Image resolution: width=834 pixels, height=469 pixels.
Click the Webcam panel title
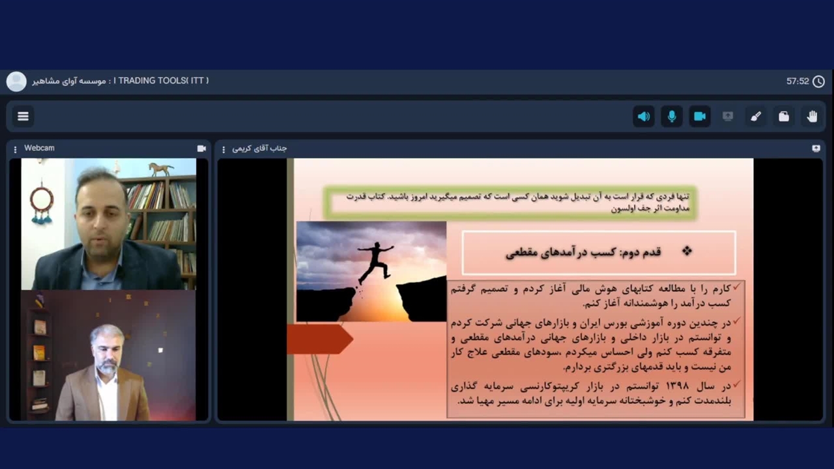coord(39,149)
